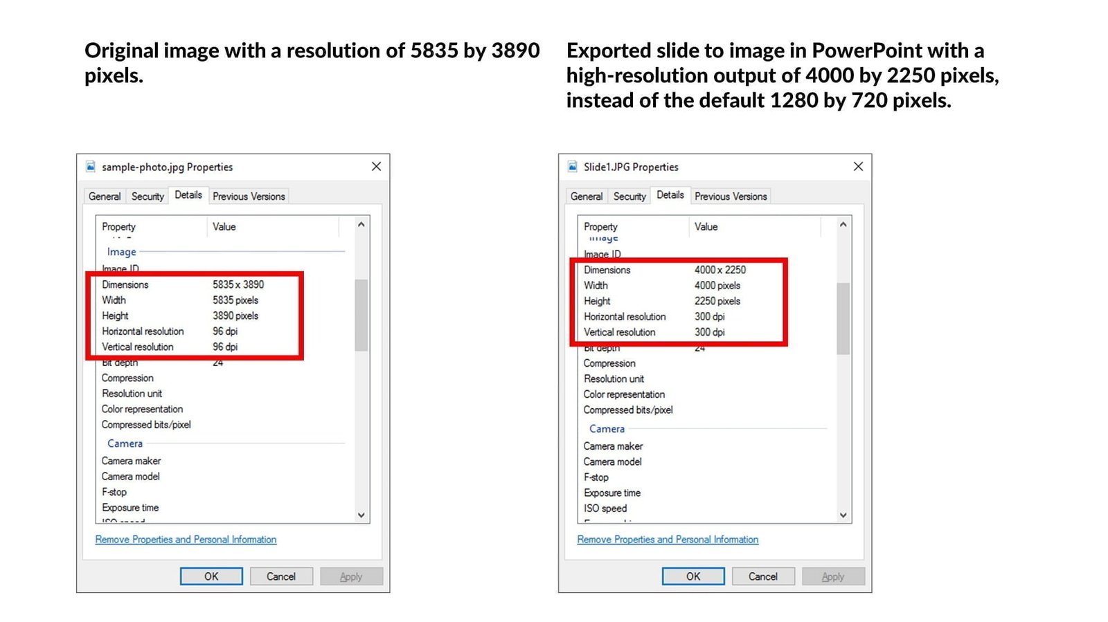Image resolution: width=1108 pixels, height=622 pixels.
Task: Select Dimensions row showing 4000 x 2250
Action: click(665, 270)
